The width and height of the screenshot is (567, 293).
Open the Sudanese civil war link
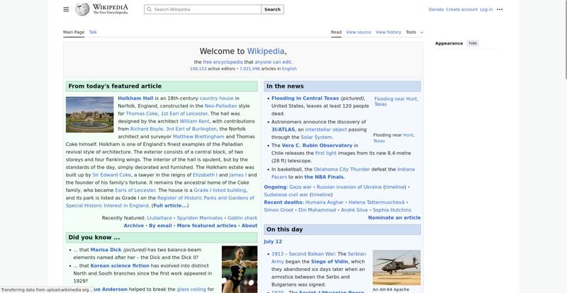pyautogui.click(x=286, y=195)
